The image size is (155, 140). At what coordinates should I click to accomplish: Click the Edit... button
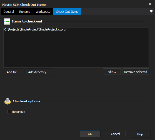[112, 72]
